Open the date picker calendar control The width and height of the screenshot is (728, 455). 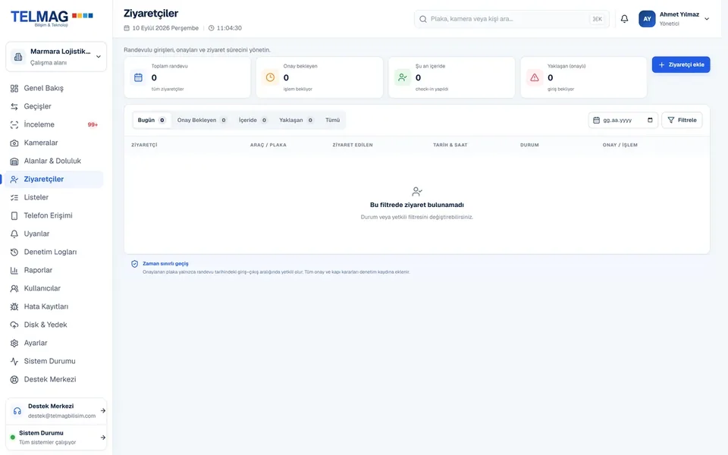(x=650, y=121)
